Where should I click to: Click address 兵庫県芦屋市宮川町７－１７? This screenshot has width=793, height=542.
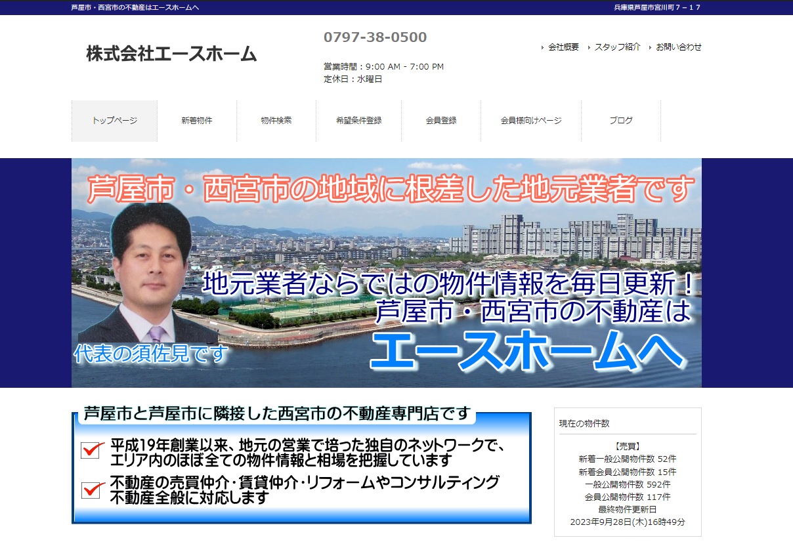coord(657,7)
